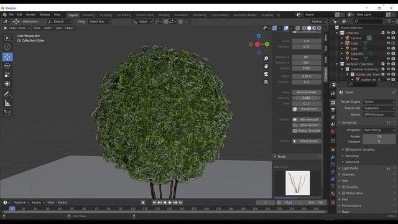This screenshot has height=224, width=398.
Task: Click the Hide Viewport button
Action: 307,119
